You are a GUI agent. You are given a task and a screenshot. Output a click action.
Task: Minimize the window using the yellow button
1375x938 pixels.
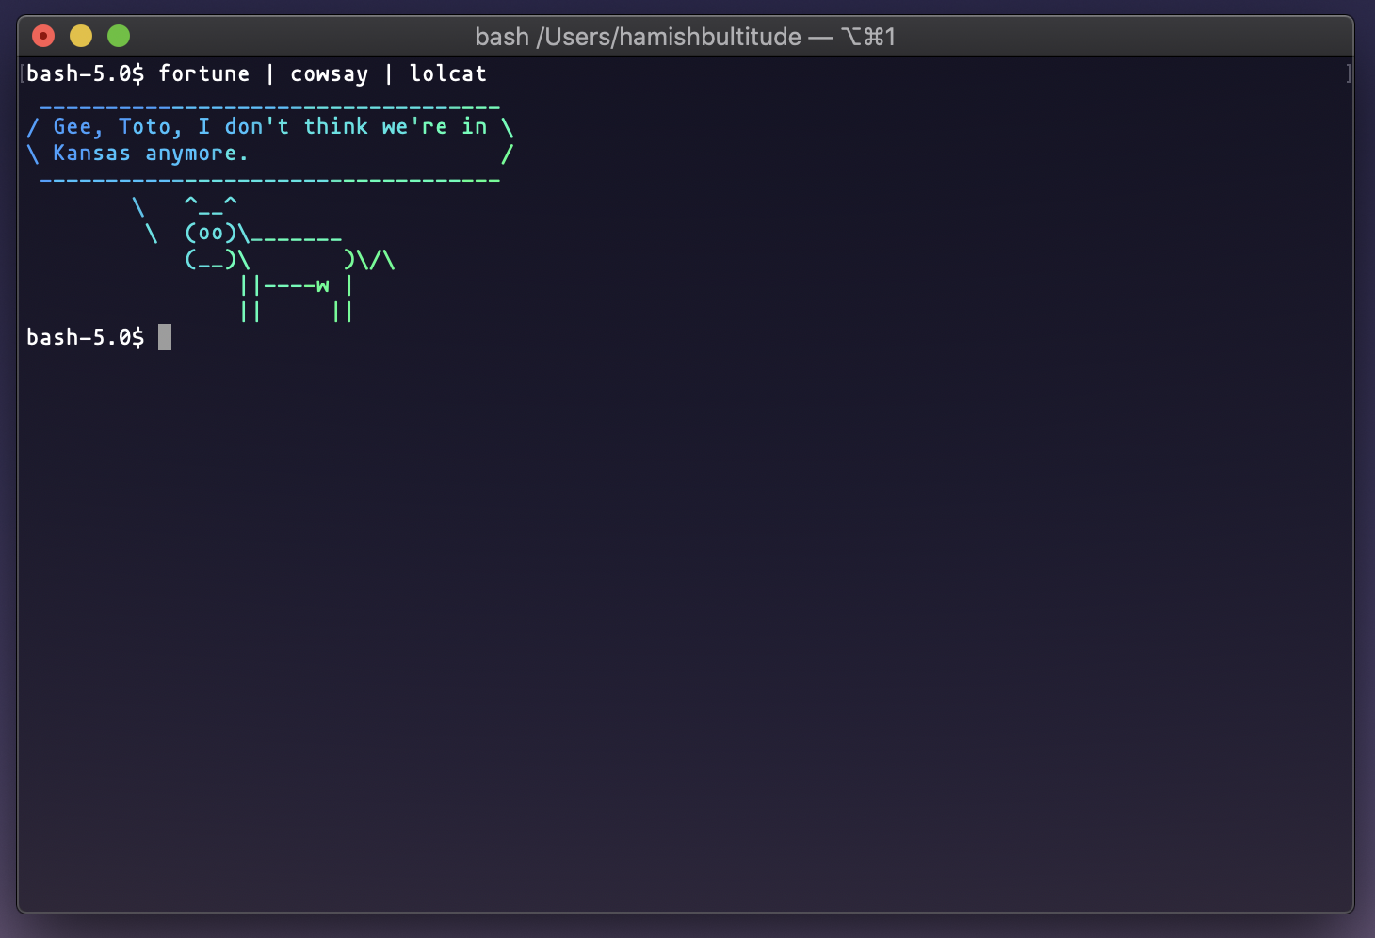pos(81,36)
